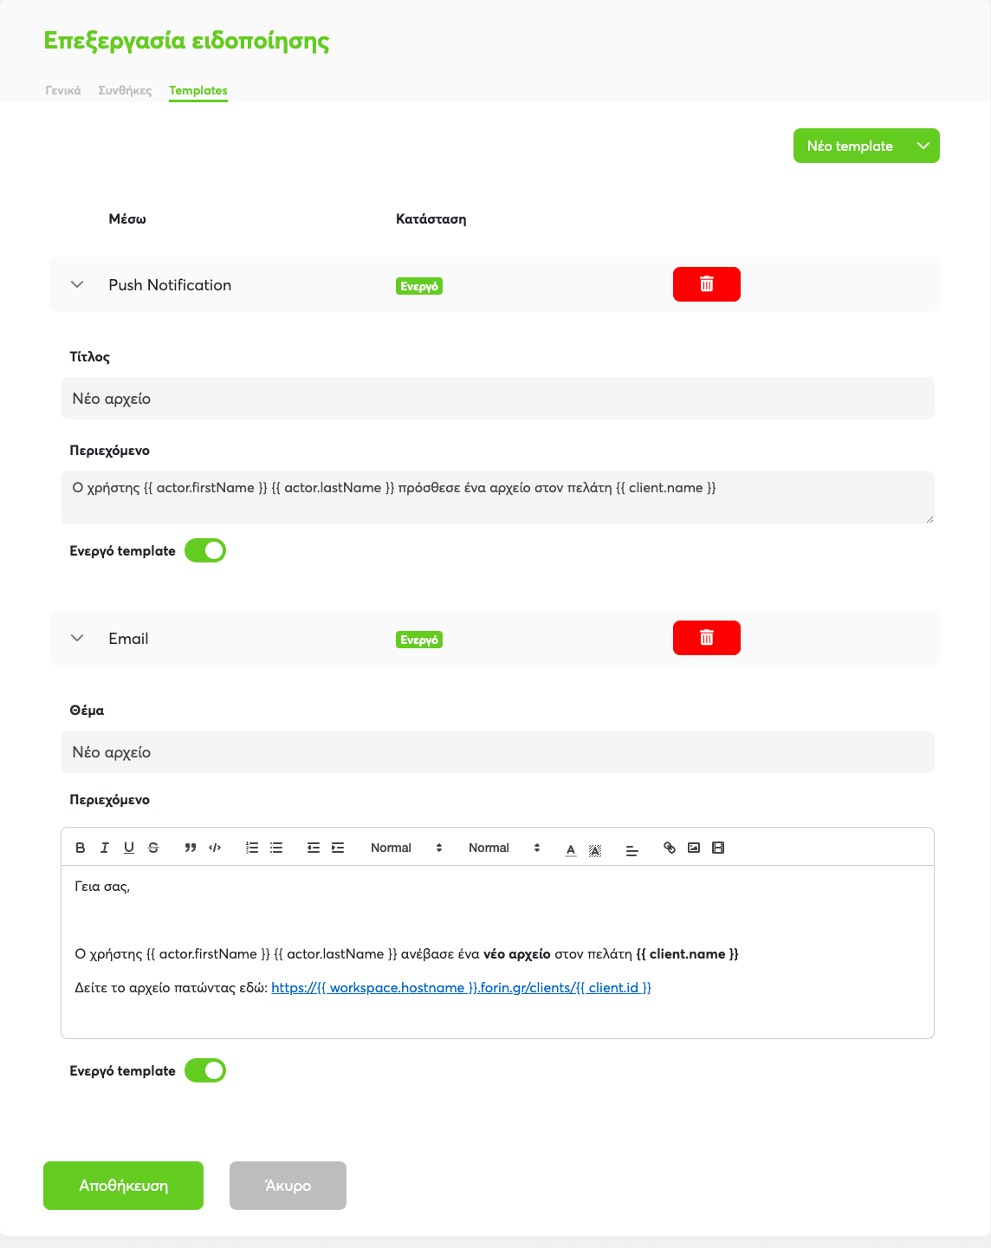The height and width of the screenshot is (1248, 991).
Task: Toggle italic text in the editor toolbar
Action: (105, 848)
